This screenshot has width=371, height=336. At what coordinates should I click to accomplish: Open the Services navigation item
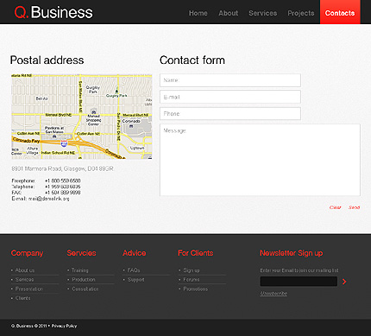point(263,13)
